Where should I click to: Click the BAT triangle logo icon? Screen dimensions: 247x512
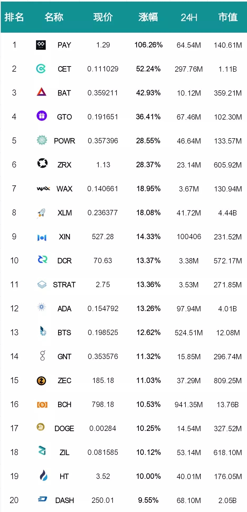pos(42,92)
